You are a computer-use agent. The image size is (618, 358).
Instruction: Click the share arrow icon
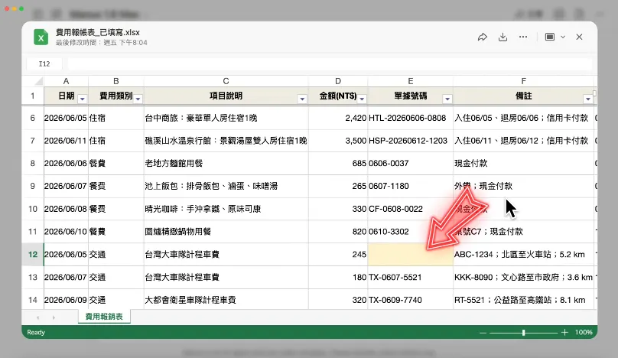(x=483, y=37)
